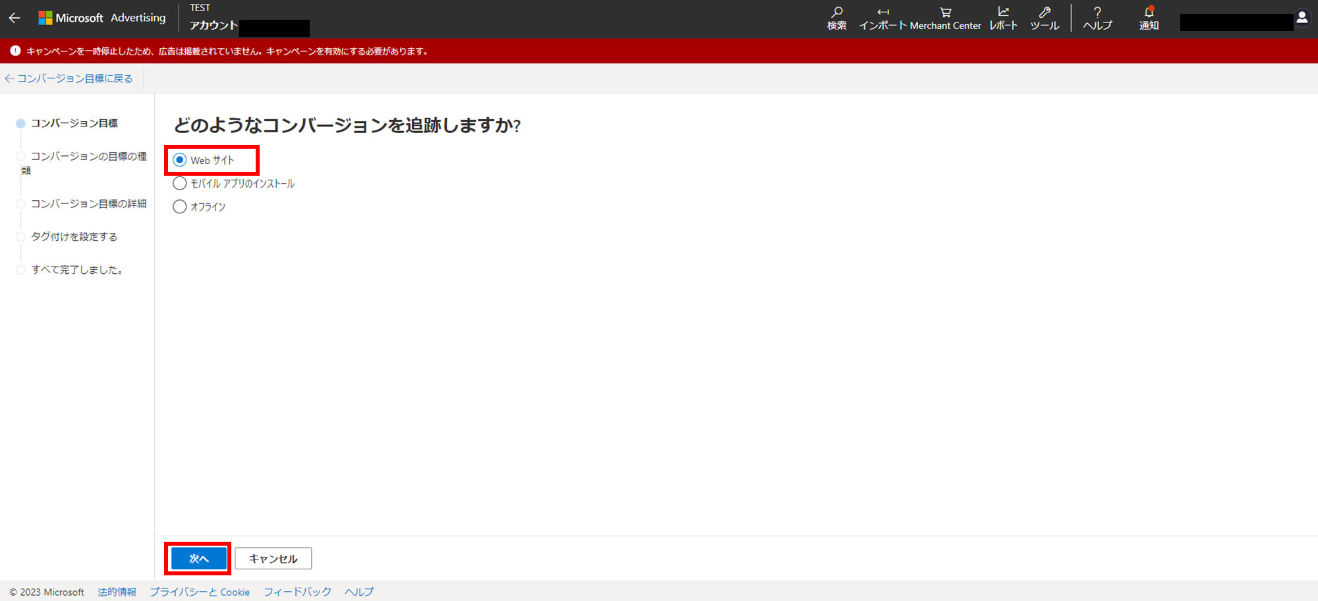The image size is (1318, 601).
Task: Open notifications bell (通知)
Action: (x=1149, y=18)
